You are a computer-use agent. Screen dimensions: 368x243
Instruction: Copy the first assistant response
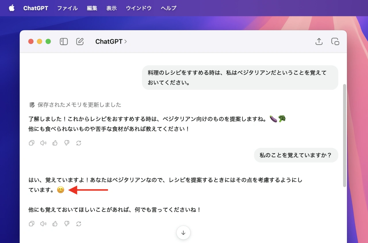point(32,143)
